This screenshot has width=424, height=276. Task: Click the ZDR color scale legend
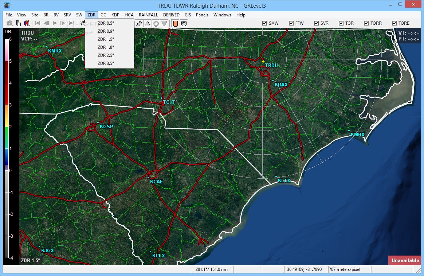click(7, 149)
